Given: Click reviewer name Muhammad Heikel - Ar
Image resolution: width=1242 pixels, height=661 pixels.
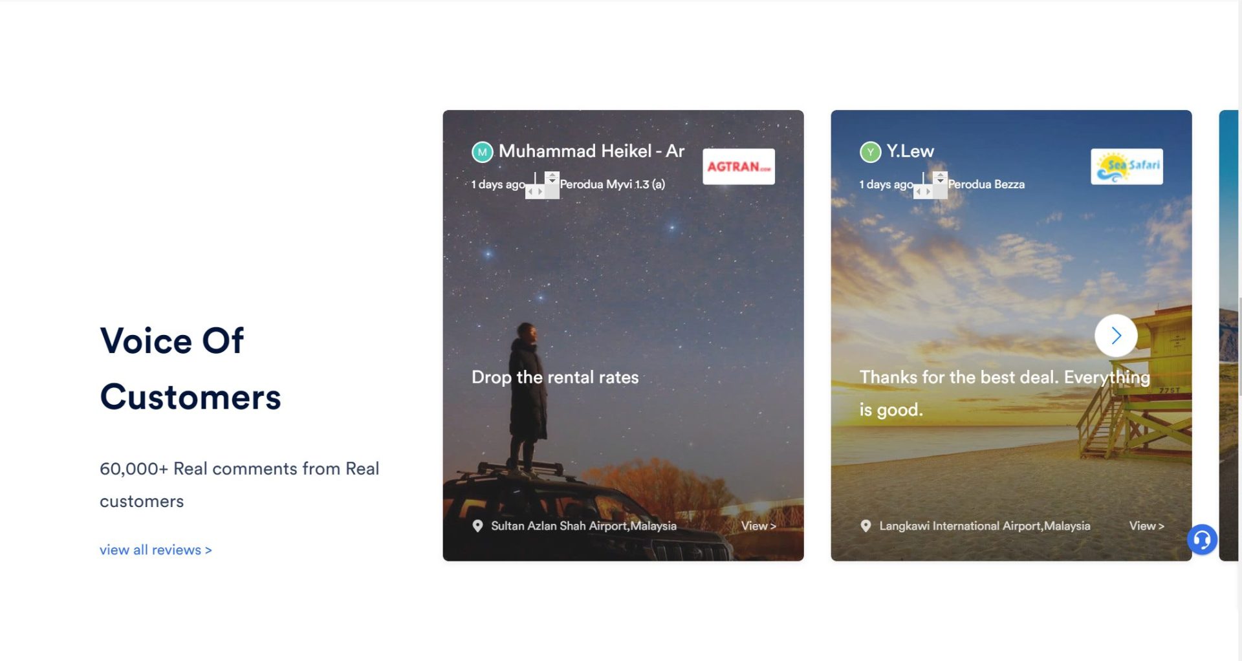Looking at the screenshot, I should 591,151.
